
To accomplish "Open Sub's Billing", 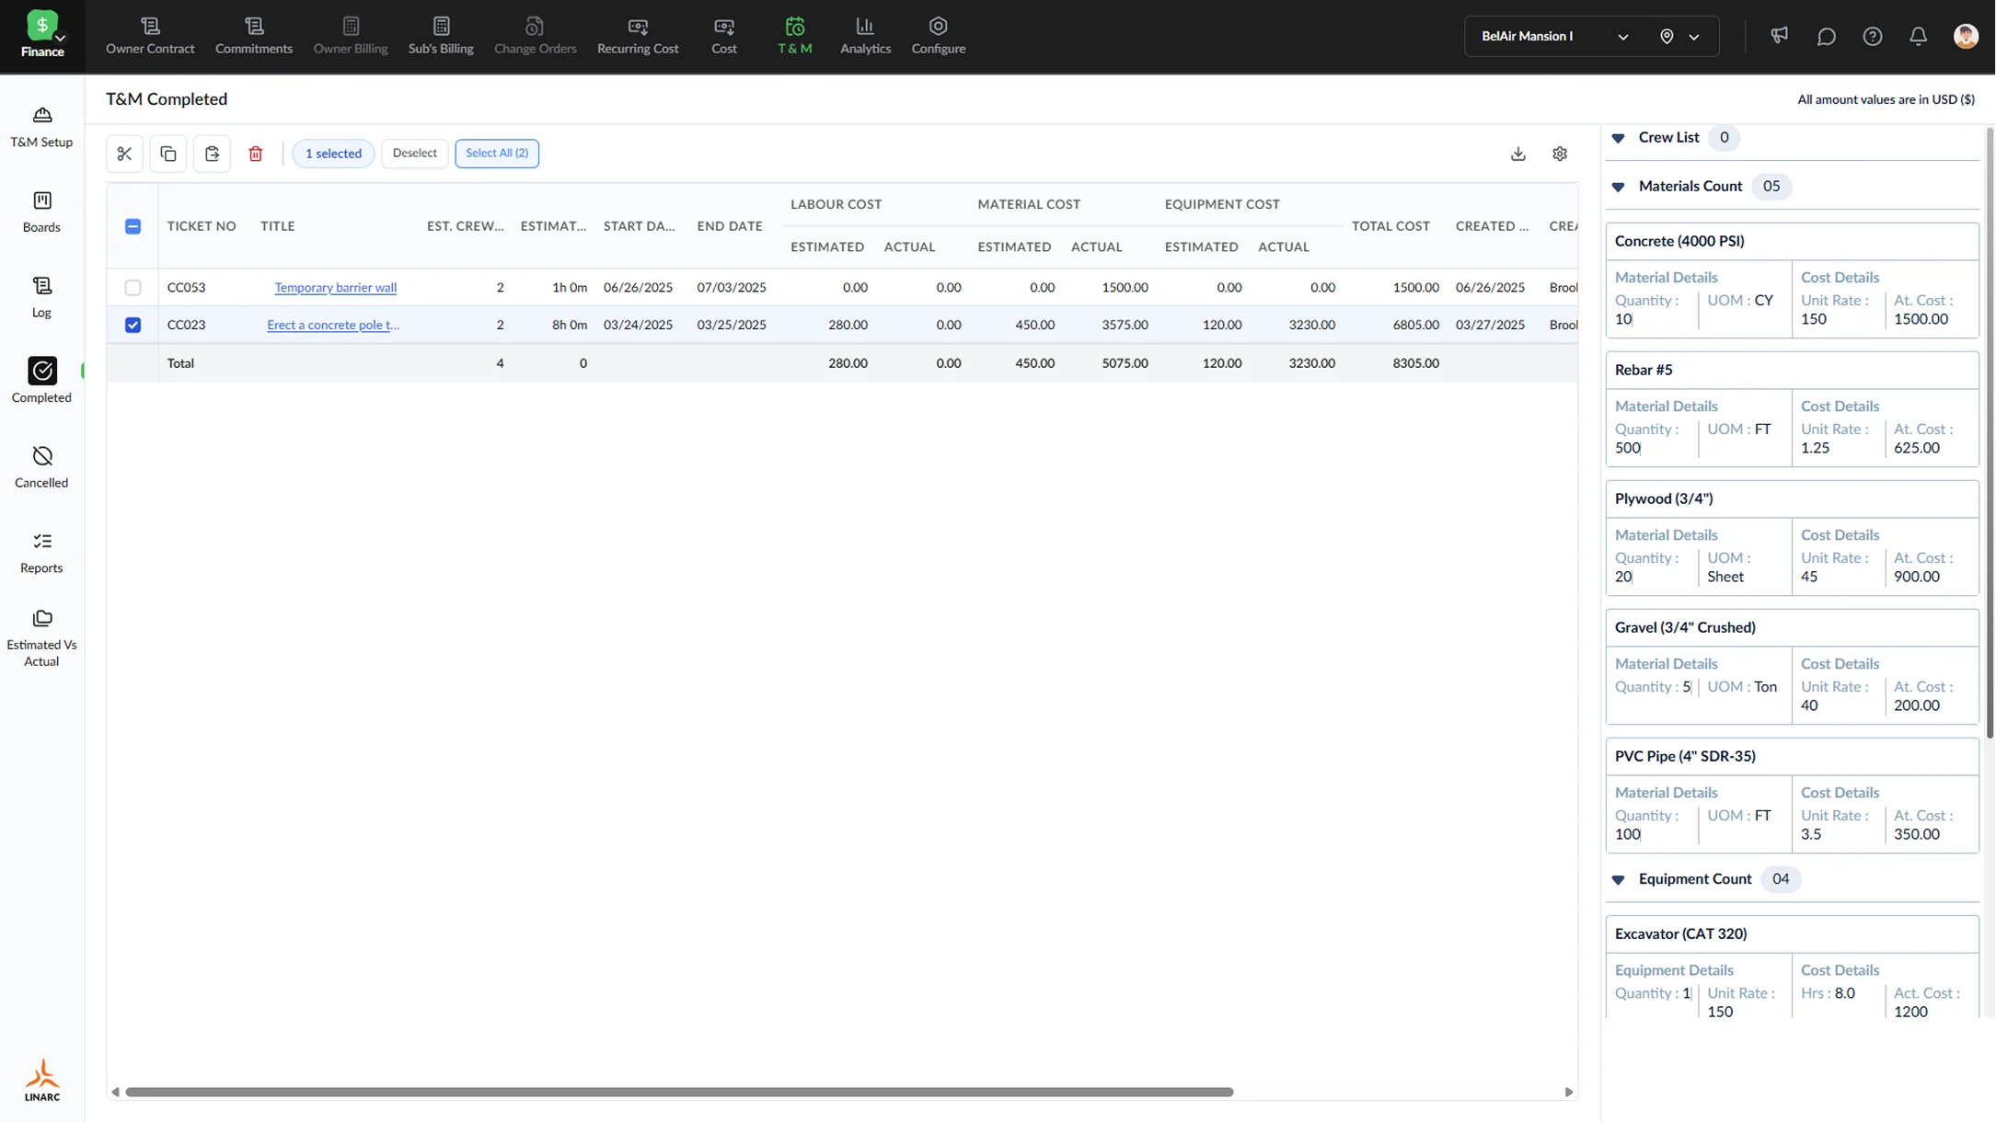I will 441,37.
